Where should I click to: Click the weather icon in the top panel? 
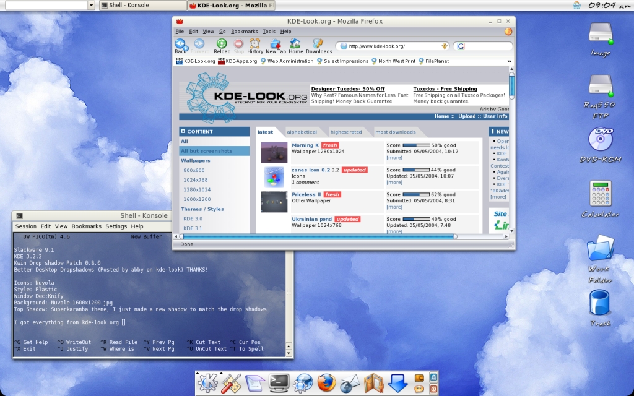(x=576, y=5)
